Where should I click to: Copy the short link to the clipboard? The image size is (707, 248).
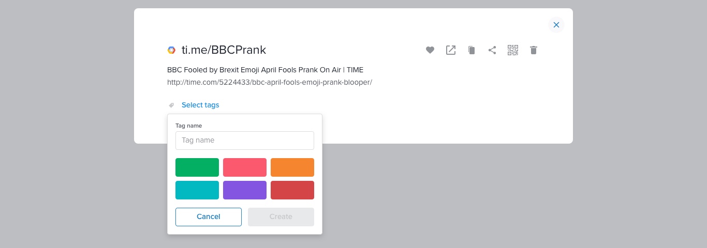point(472,50)
